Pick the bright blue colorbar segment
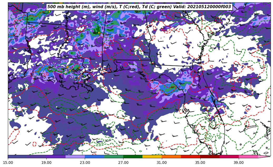This screenshot has width=273, height=167. point(94,156)
